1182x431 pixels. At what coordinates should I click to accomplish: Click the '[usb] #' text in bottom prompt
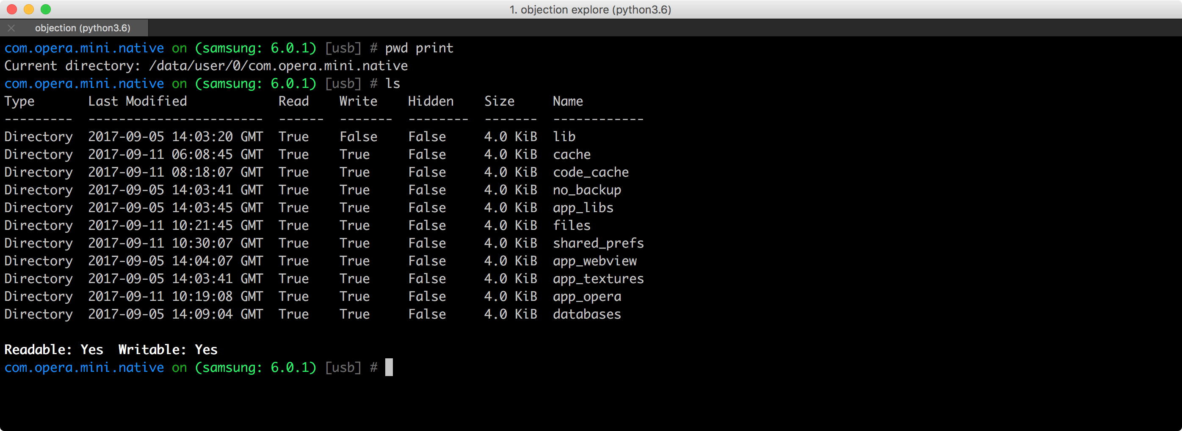point(351,368)
